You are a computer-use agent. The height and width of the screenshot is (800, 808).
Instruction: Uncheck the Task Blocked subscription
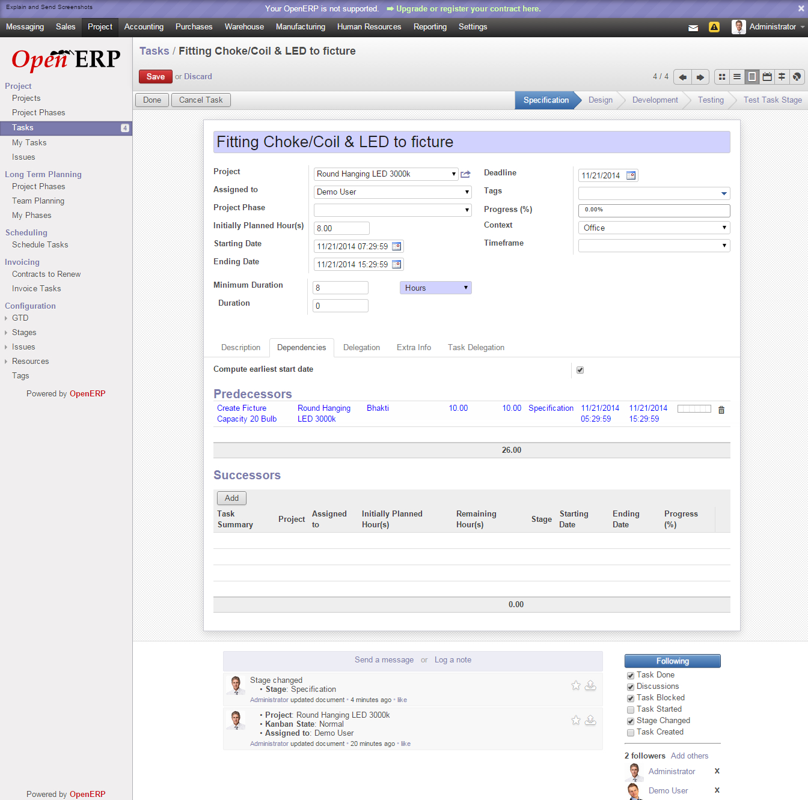(631, 698)
